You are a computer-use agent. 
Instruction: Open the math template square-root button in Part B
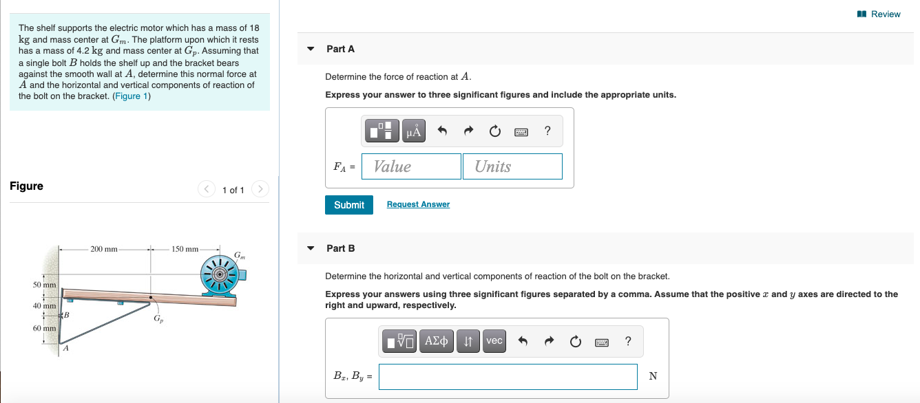pyautogui.click(x=401, y=341)
